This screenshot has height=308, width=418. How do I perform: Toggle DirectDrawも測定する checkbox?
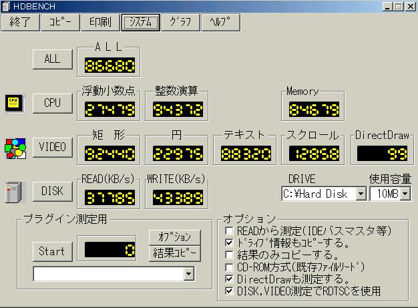[x=230, y=279]
